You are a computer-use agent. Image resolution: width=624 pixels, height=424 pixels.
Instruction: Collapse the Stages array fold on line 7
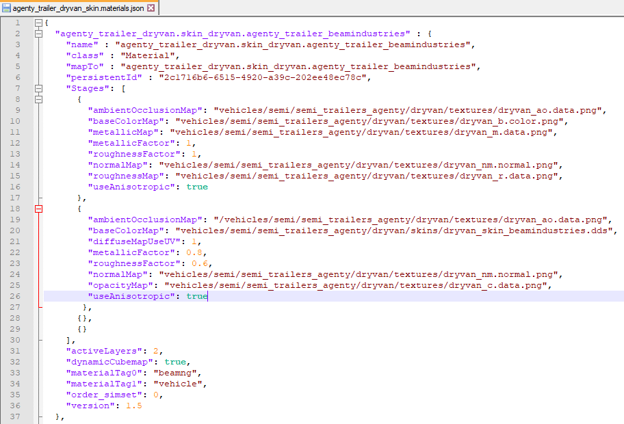pyautogui.click(x=38, y=89)
